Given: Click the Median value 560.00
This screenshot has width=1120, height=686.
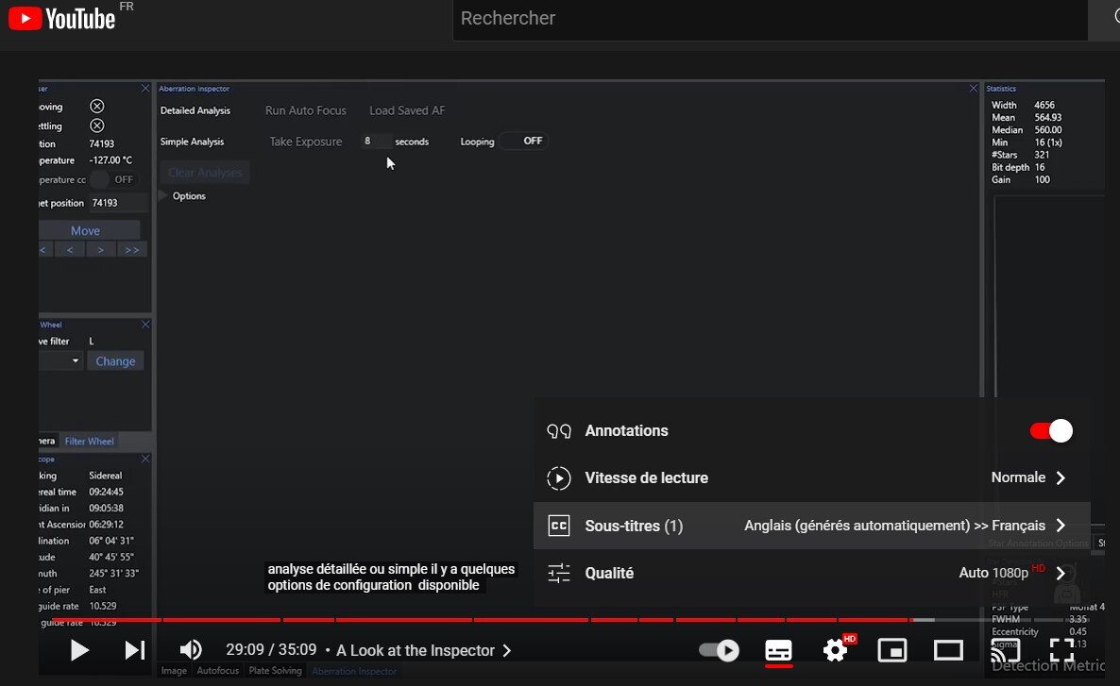Looking at the screenshot, I should coord(1048,130).
